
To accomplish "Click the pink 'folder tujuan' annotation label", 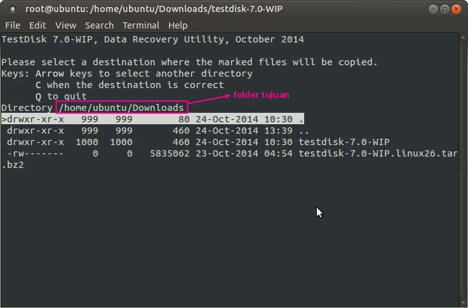I will [262, 95].
